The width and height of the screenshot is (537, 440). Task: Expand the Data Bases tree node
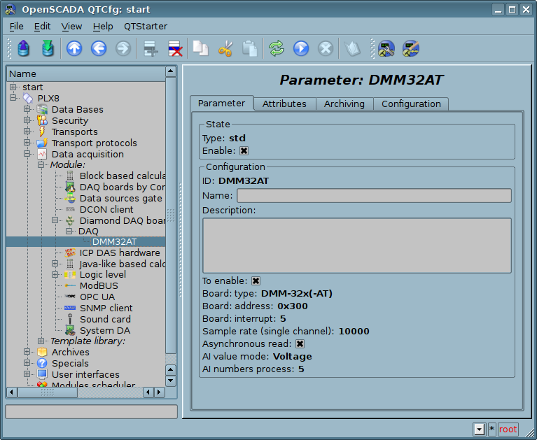[27, 109]
